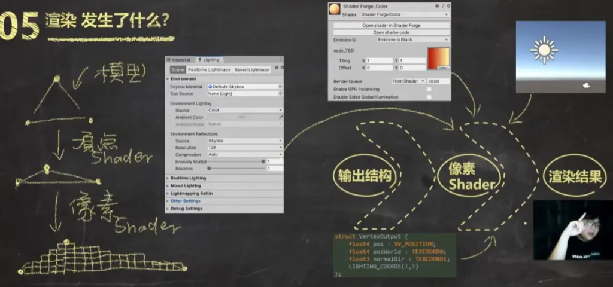Switch to the Inspector tab
The image size is (613, 287).
[180, 60]
